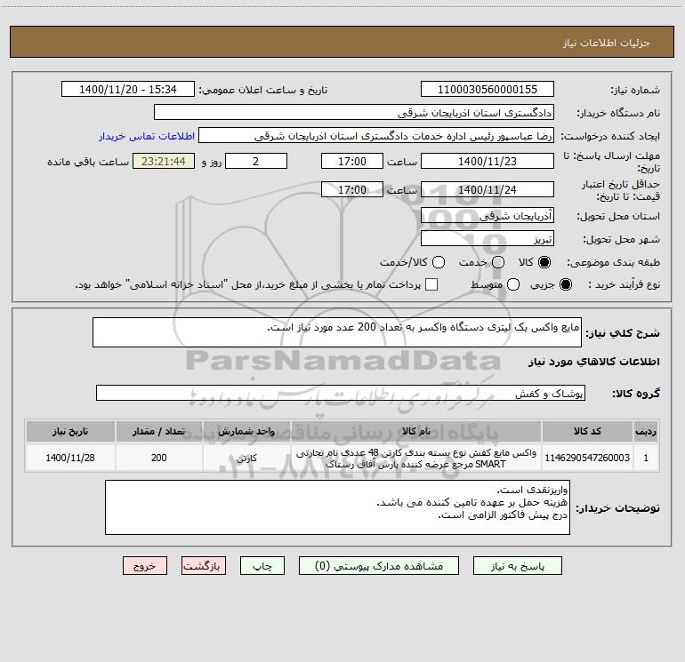Click the بازگشت back button
The image size is (685, 662).
[x=204, y=566]
